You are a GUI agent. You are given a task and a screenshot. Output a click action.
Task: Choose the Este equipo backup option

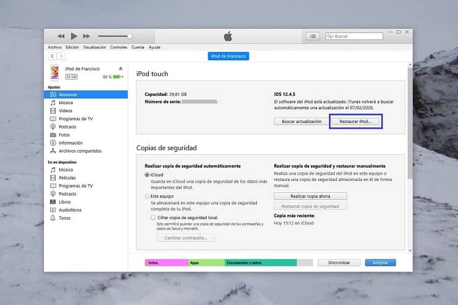point(147,196)
